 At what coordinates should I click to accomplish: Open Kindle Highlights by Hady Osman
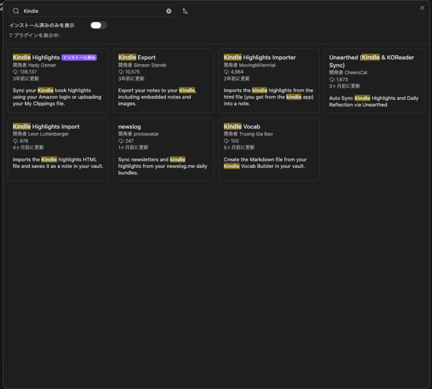coord(36,57)
